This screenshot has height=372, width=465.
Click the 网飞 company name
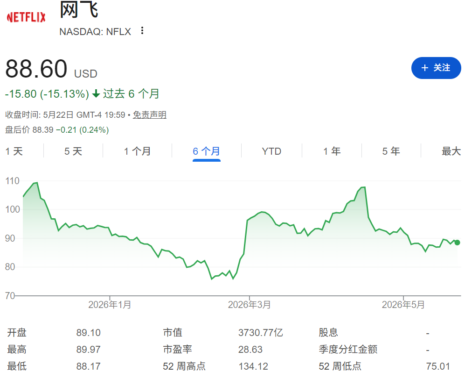[79, 9]
